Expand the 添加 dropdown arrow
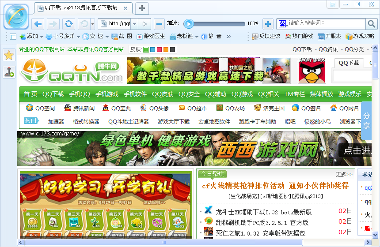The image size is (380, 247). pyautogui.click(x=42, y=37)
